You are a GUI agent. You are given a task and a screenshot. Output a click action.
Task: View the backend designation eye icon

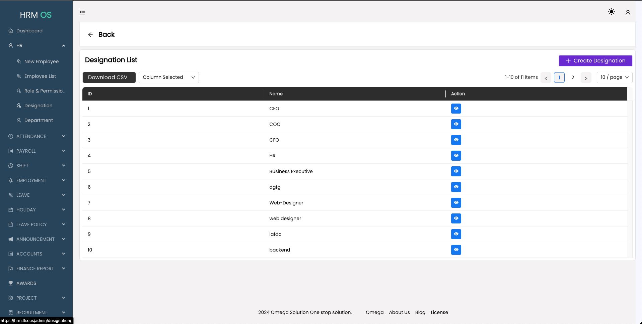tap(456, 250)
